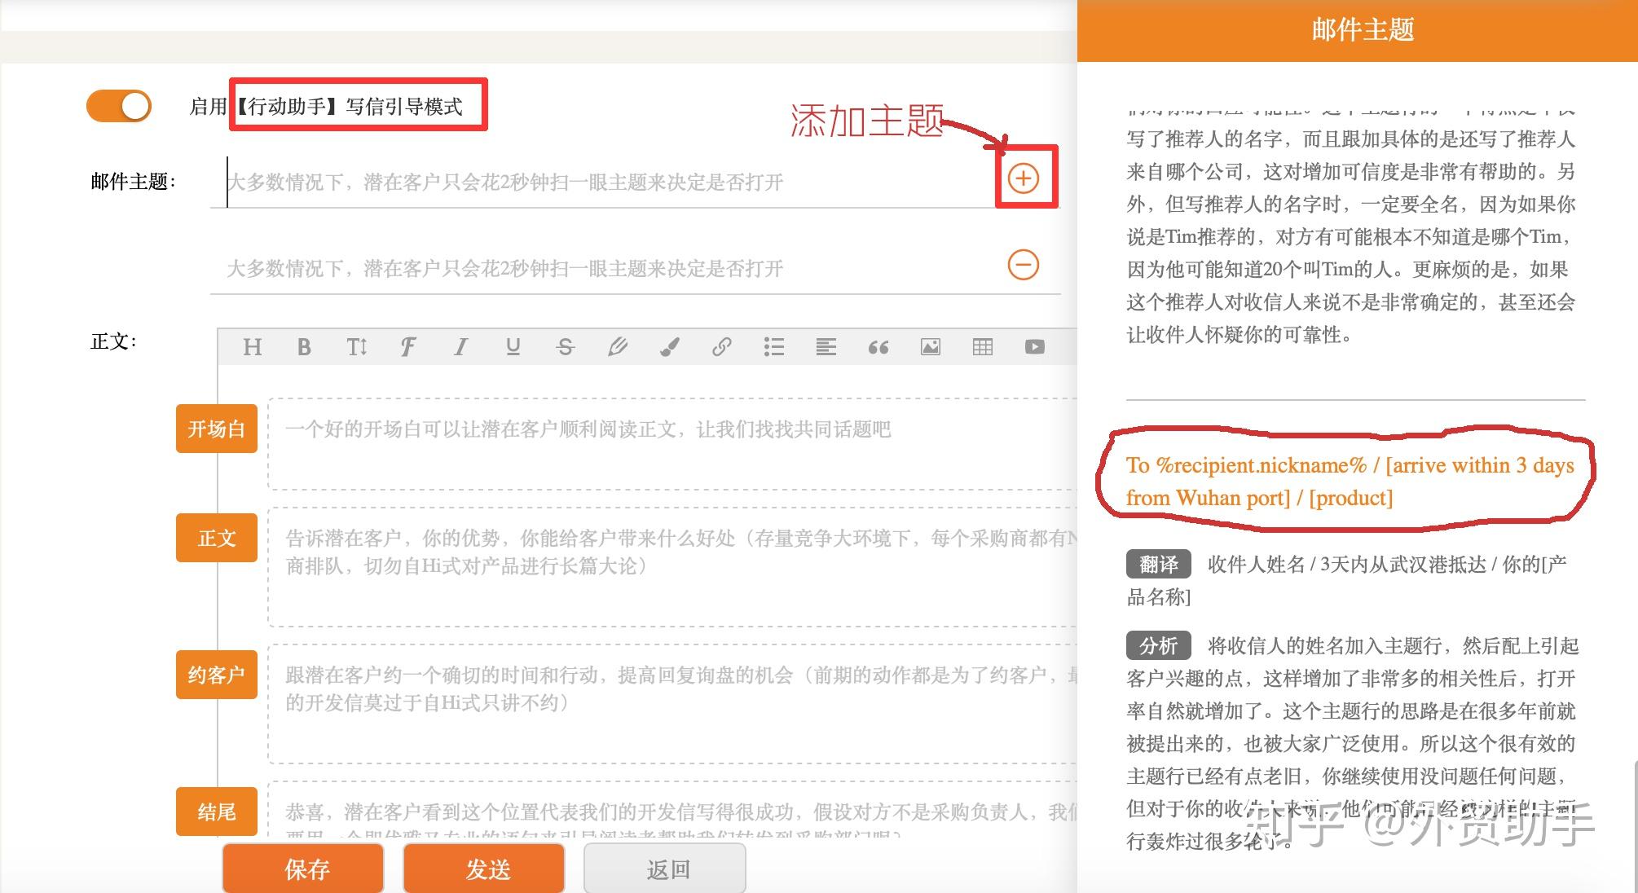Add a subject line with plus icon

tap(1023, 178)
